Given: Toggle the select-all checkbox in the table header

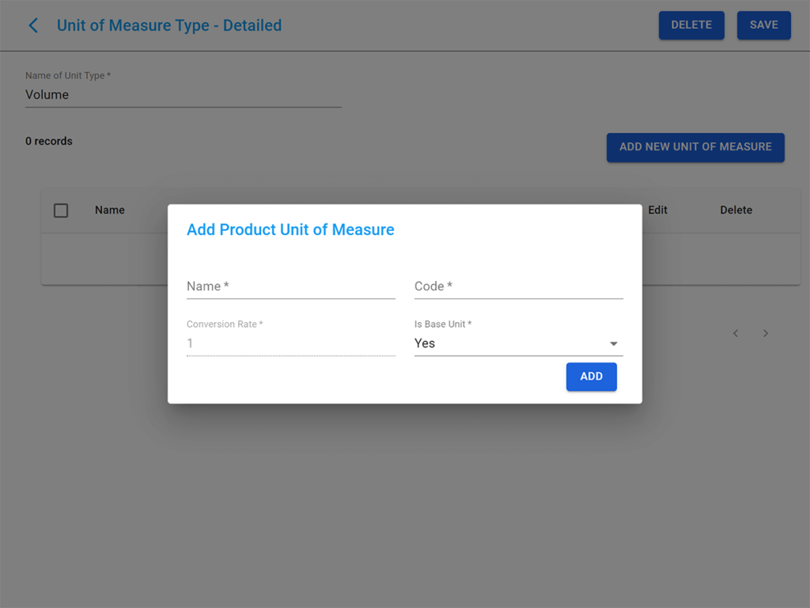Looking at the screenshot, I should (x=61, y=210).
